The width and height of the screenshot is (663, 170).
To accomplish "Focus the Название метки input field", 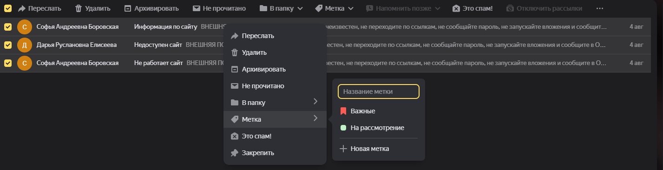I will [379, 92].
